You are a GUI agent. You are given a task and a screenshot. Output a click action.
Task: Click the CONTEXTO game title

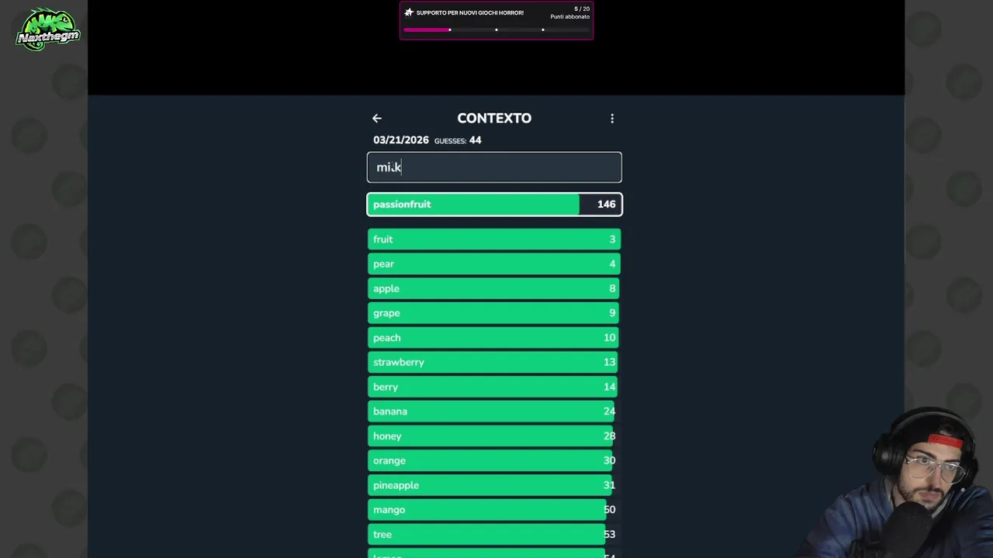pyautogui.click(x=494, y=119)
